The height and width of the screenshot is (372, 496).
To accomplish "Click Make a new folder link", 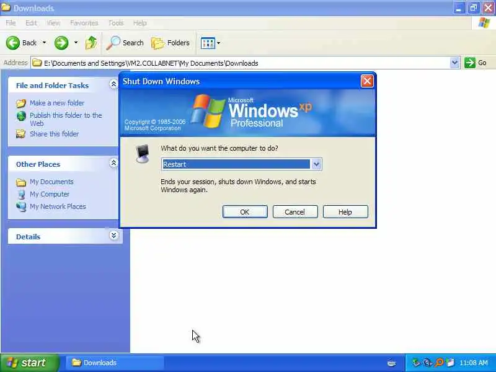I will coord(57,103).
